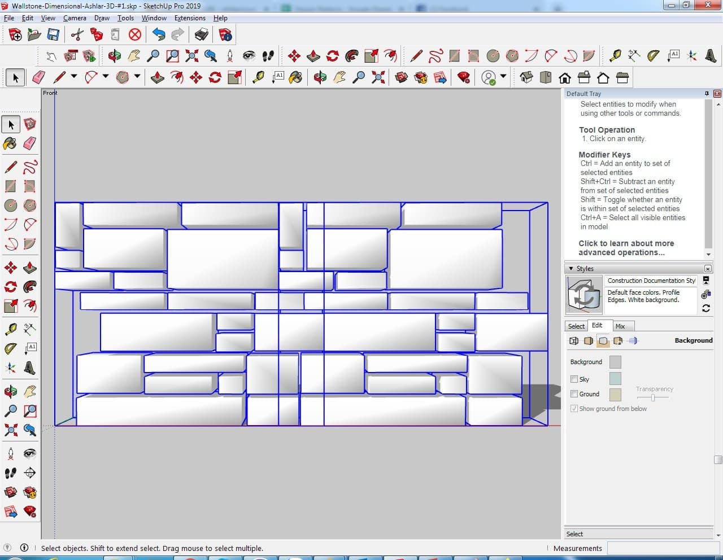The width and height of the screenshot is (723, 560).
Task: Activate the Tape Measure tool in left toolbar
Action: (x=10, y=329)
